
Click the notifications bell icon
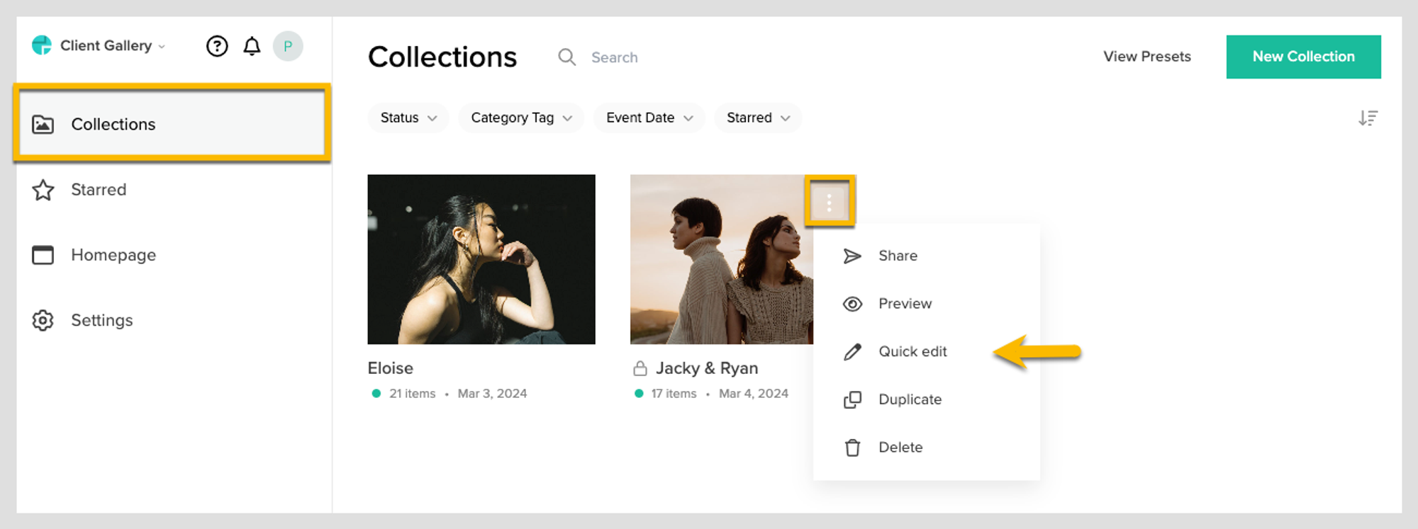click(x=252, y=47)
